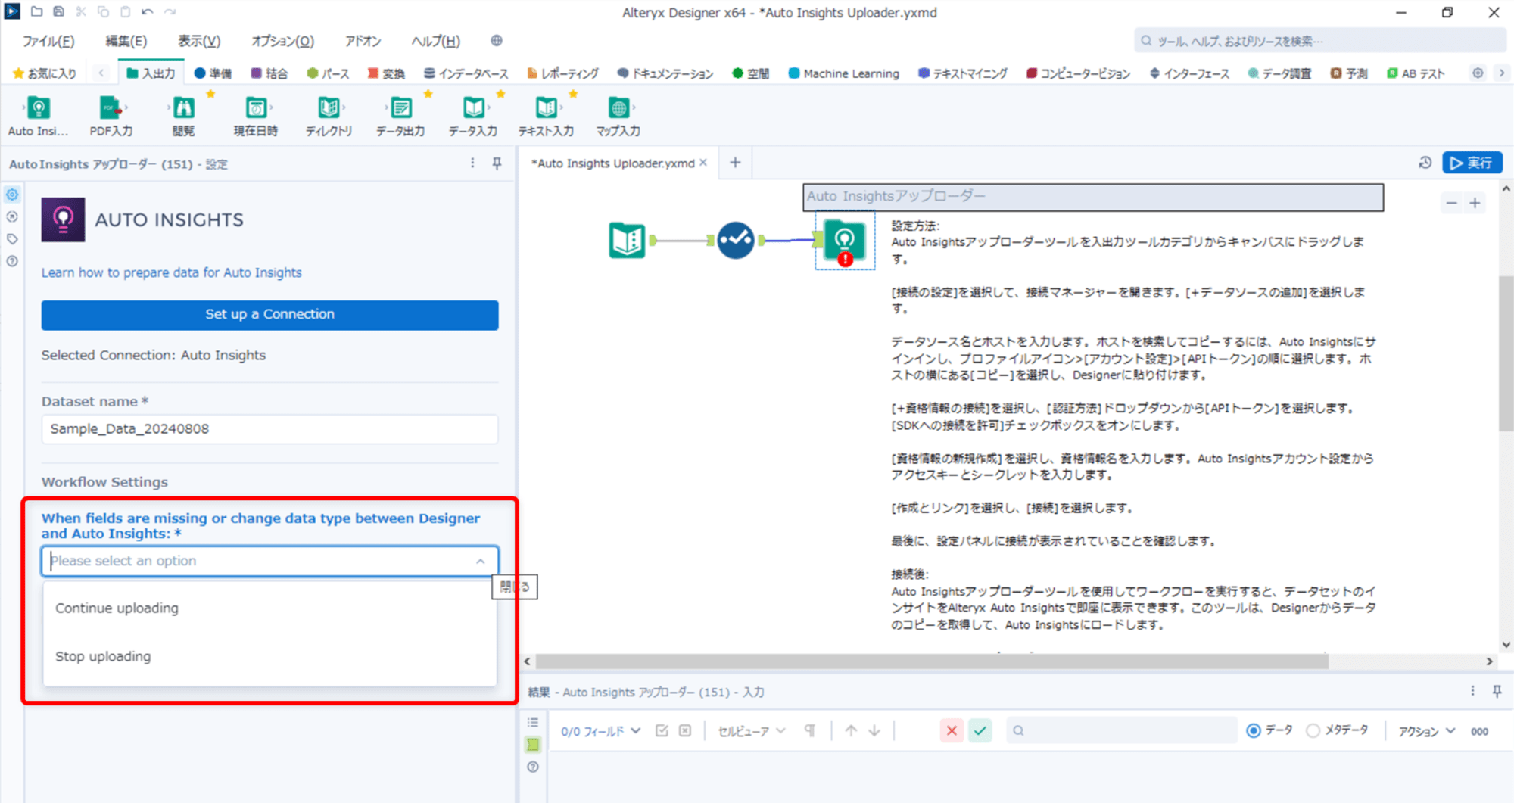This screenshot has width=1514, height=803.
Task: Click the red X cancel icon in results
Action: (x=952, y=730)
